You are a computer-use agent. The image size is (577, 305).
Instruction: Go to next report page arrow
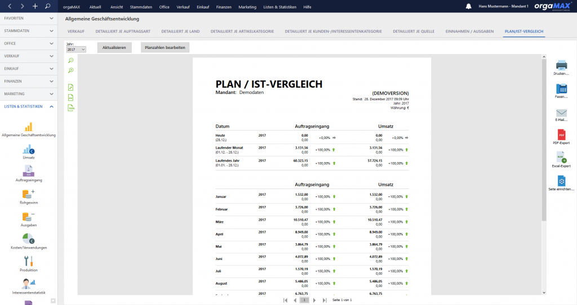tap(314, 300)
